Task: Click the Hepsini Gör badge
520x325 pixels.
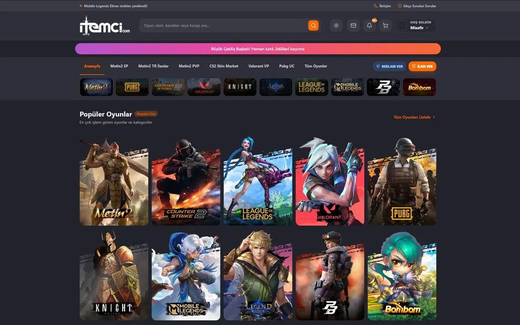Action: 146,114
